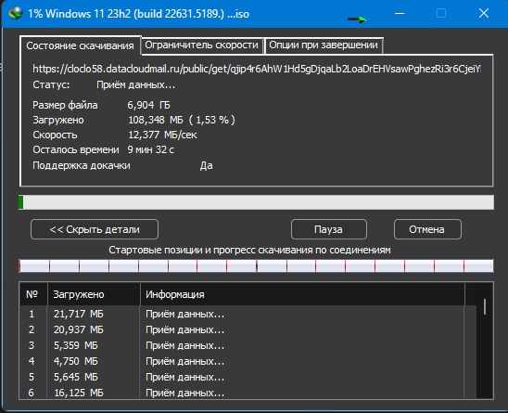Viewport: 508px width, 413px height.
Task: Open the Ограничитель скорости tab
Action: 201,45
